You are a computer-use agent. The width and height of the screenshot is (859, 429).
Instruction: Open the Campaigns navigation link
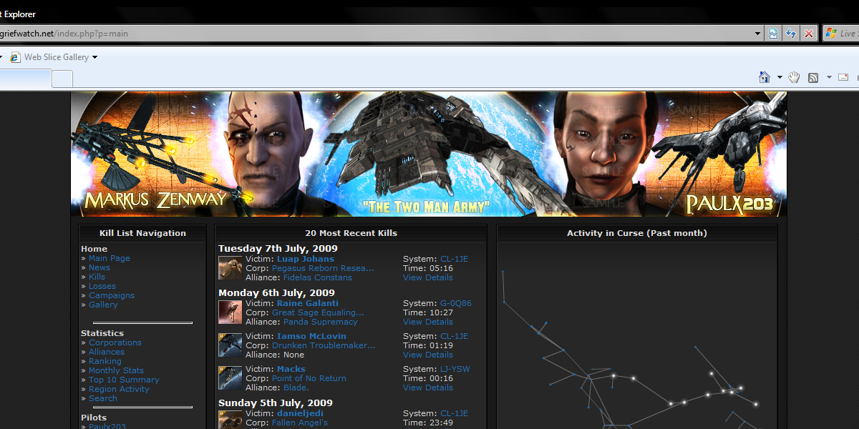(x=112, y=295)
